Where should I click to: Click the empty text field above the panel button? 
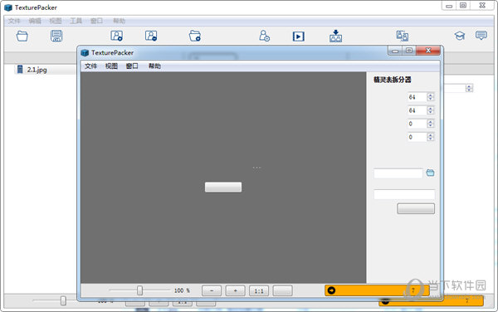(404, 194)
